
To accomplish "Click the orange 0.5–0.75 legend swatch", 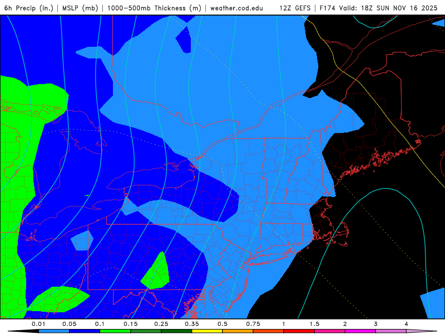I will pos(238,331).
